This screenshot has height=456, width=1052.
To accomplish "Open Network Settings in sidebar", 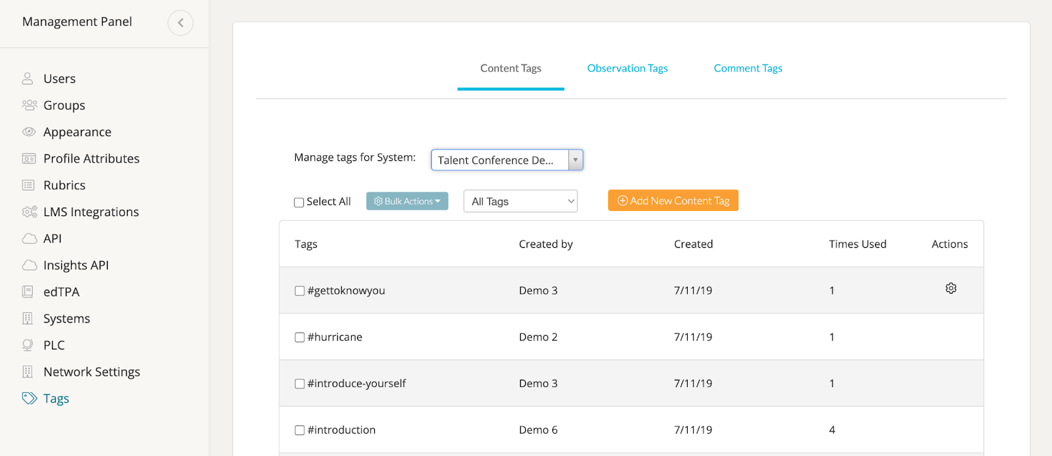I will [x=91, y=372].
